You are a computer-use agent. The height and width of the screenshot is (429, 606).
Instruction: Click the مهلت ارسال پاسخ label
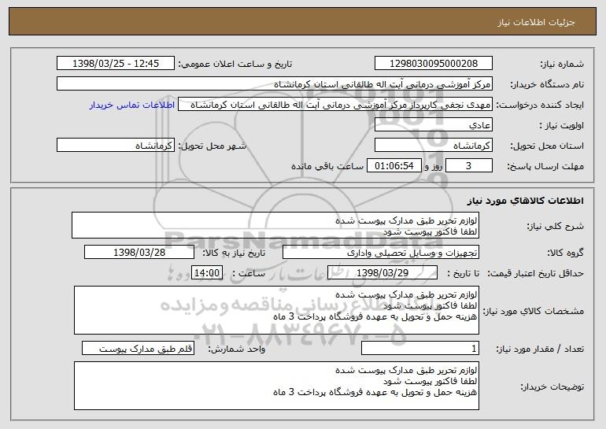point(545,166)
